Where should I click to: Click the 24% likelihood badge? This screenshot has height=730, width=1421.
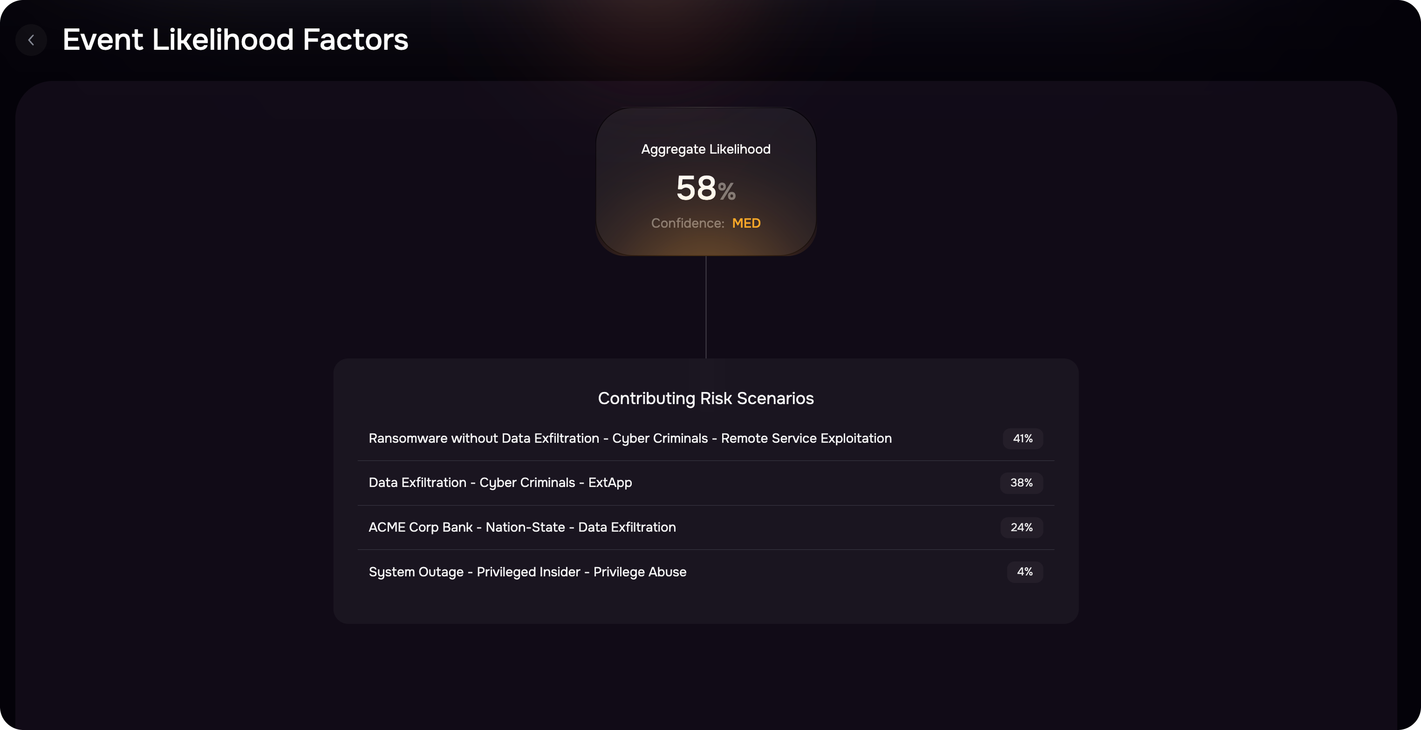click(1021, 527)
